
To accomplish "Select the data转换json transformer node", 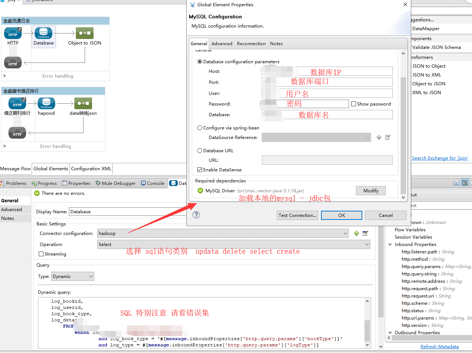I will point(83,103).
